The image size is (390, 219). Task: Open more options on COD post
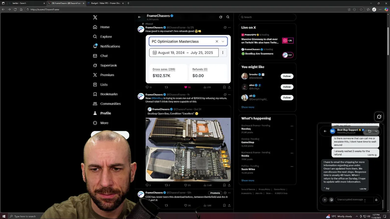click(229, 193)
